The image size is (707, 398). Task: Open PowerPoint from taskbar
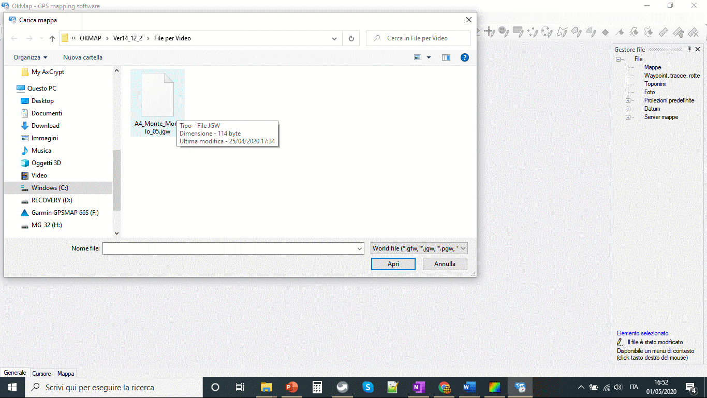point(292,387)
